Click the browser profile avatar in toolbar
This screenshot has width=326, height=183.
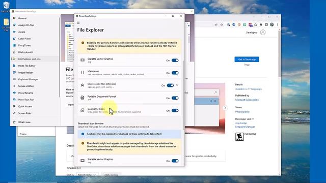click(x=272, y=25)
